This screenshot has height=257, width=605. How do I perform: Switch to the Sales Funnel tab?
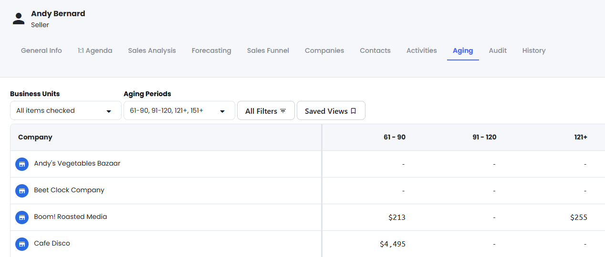click(268, 50)
